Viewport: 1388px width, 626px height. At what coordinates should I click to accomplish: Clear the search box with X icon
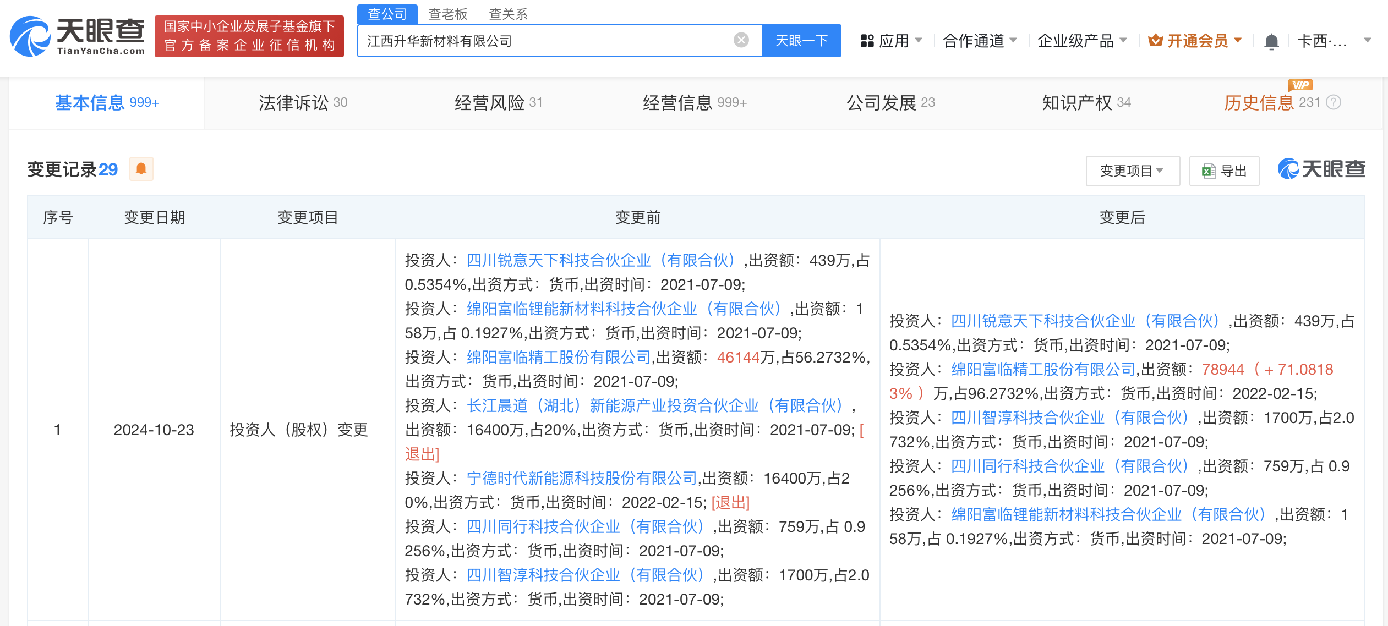point(741,40)
